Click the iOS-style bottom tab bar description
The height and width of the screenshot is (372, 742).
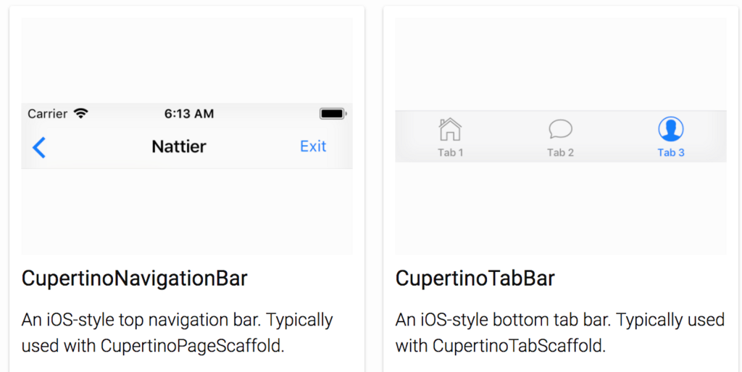coord(560,333)
